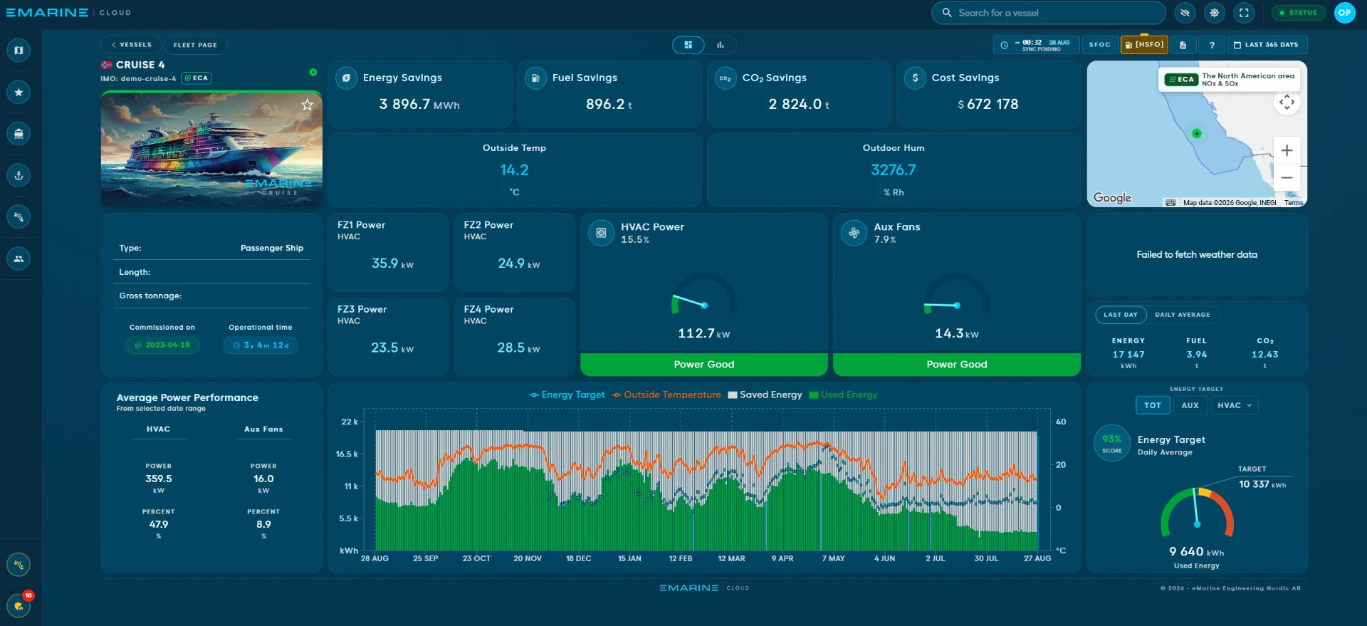Open the OP user avatar menu
This screenshot has height=626, width=1367.
[1344, 13]
